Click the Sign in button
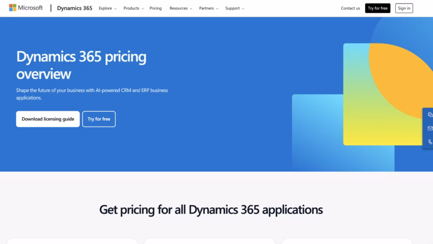433x244 pixels. [x=404, y=8]
